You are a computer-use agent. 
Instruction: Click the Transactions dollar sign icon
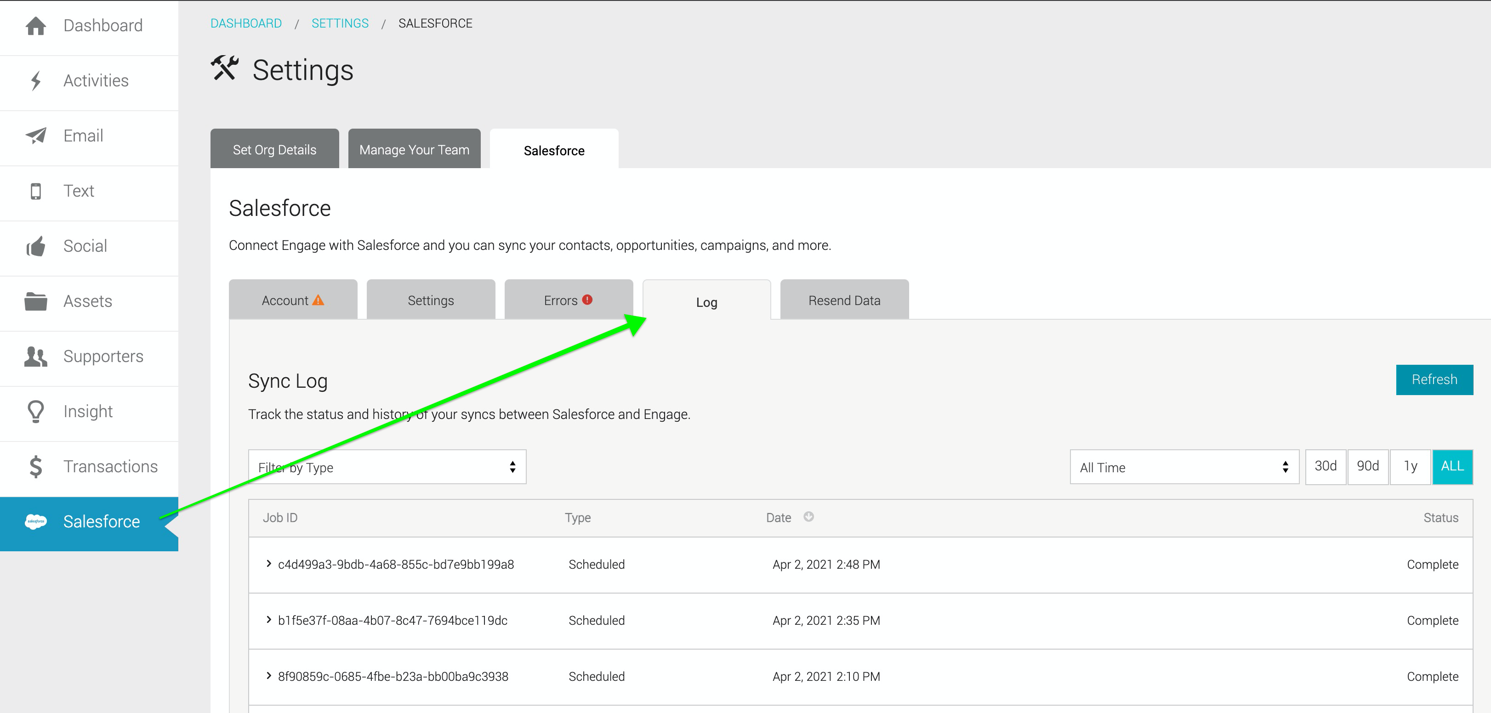click(x=36, y=466)
